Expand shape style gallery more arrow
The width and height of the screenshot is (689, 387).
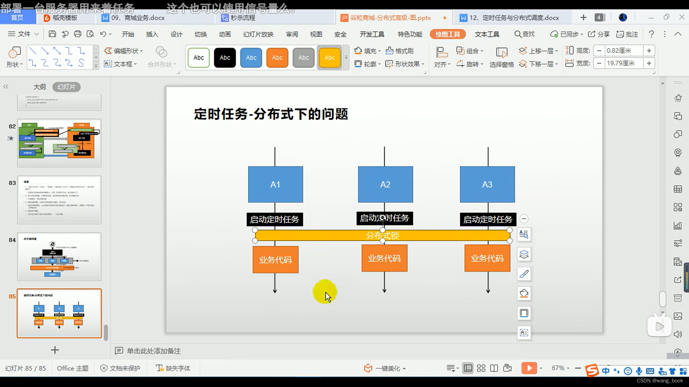click(x=346, y=58)
